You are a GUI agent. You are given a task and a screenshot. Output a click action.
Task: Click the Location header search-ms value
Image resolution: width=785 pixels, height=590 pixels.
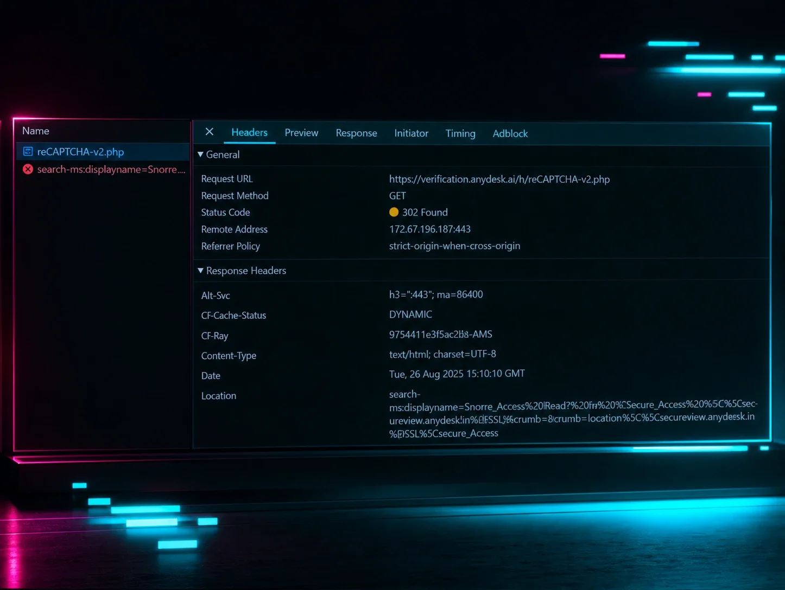click(573, 414)
